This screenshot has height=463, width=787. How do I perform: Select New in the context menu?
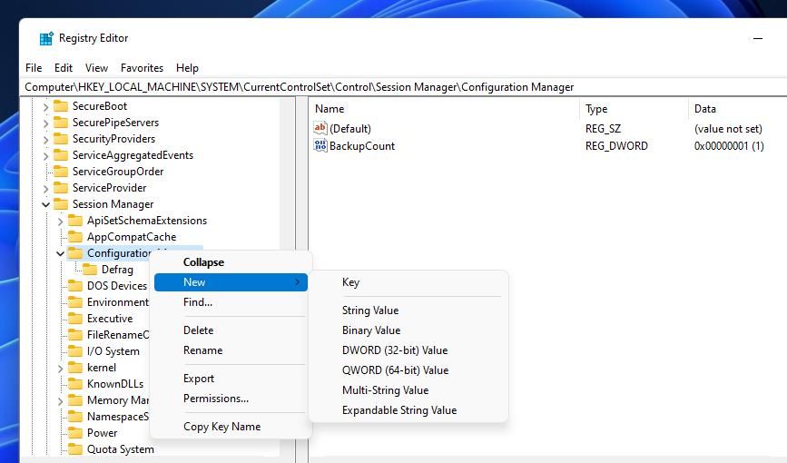pyautogui.click(x=231, y=282)
